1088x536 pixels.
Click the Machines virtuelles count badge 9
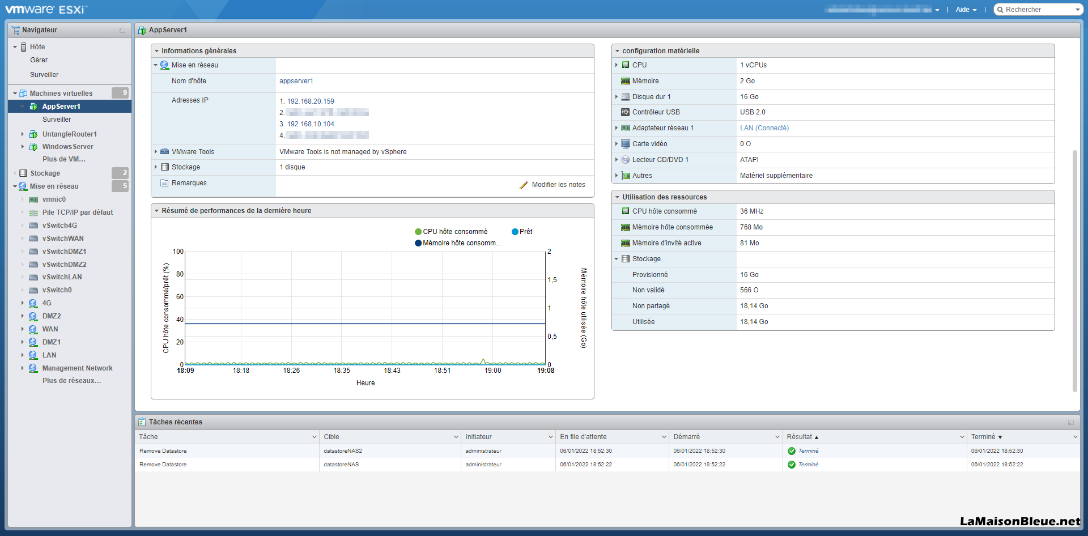point(120,93)
